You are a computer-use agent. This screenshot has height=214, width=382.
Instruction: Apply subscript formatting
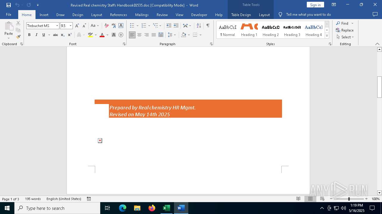point(63,35)
